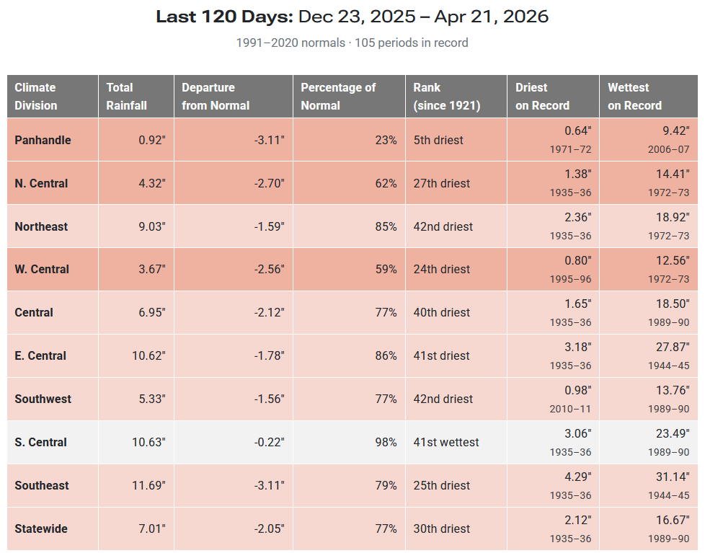Click the Rank (since 1921) header

446,97
